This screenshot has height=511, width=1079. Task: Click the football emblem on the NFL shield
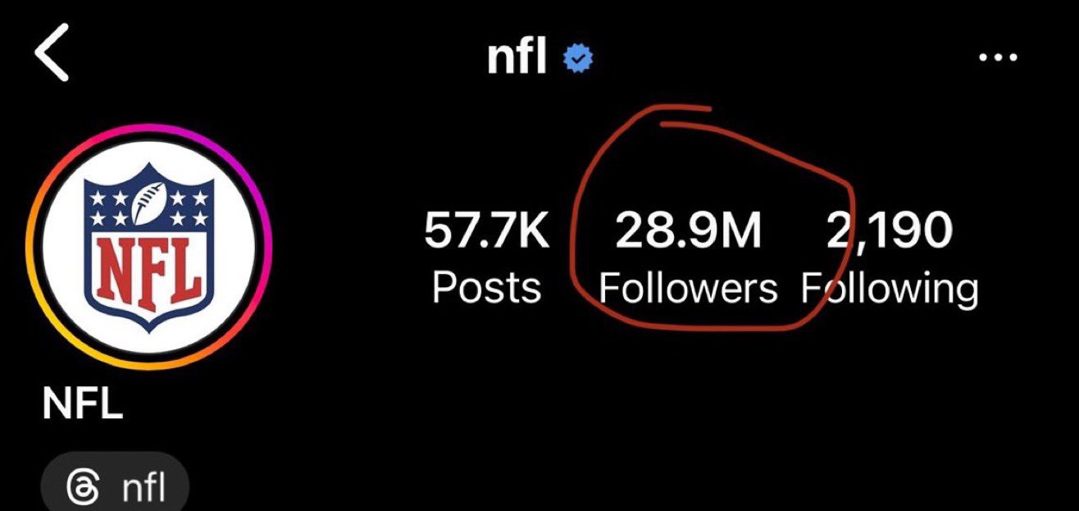point(153,198)
